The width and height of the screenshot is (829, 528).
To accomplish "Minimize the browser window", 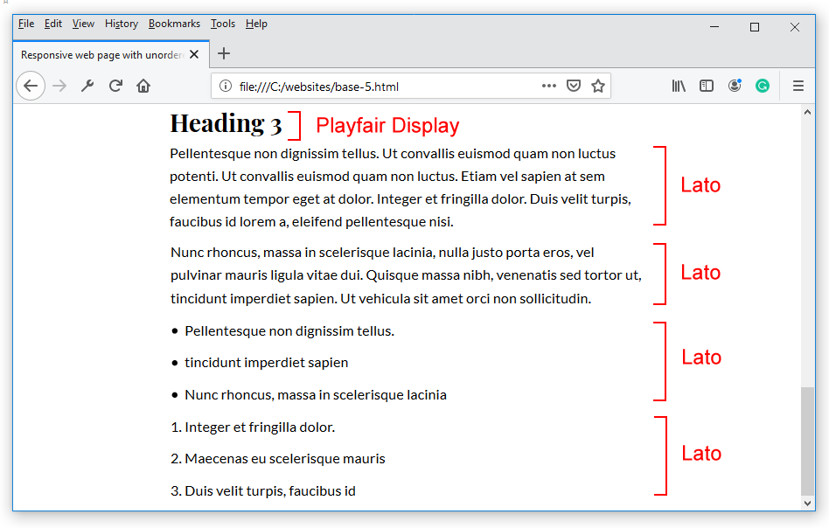I will (x=714, y=27).
